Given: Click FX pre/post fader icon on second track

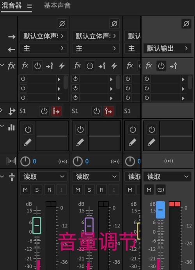Looking at the screenshot, I should [x=102, y=66].
